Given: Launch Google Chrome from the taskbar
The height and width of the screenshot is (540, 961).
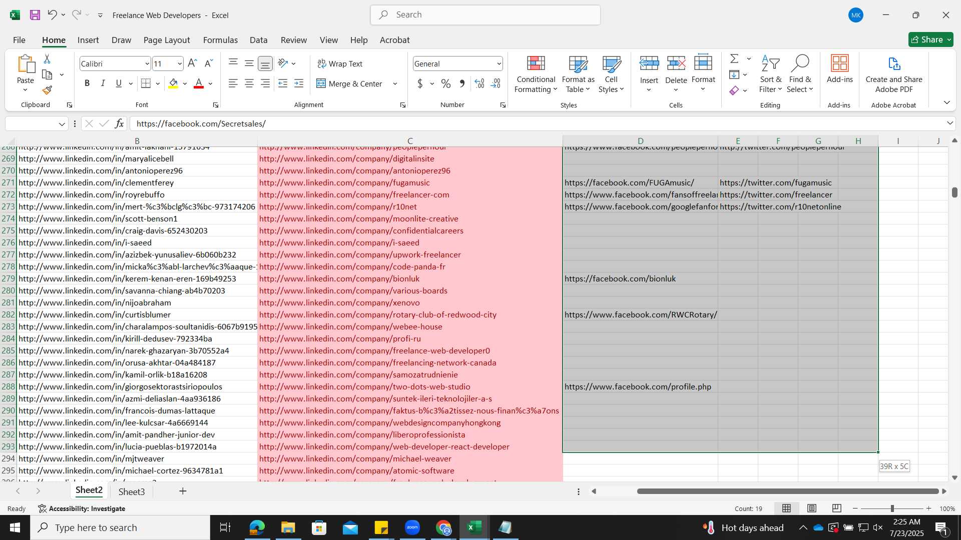Looking at the screenshot, I should click(443, 527).
